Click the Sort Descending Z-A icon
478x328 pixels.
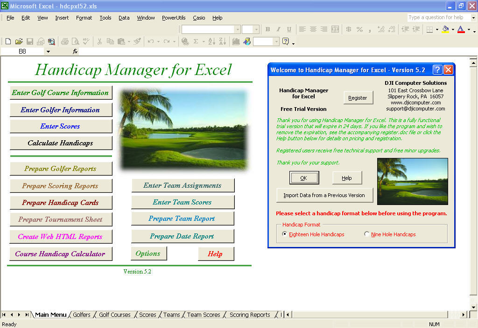(x=223, y=41)
